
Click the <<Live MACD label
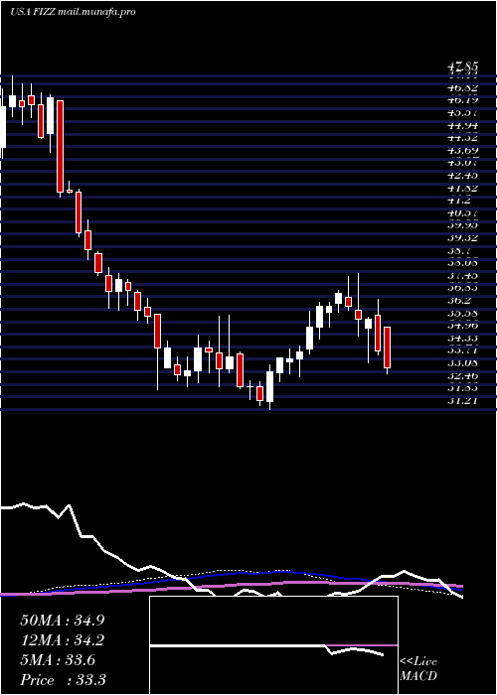(418, 669)
